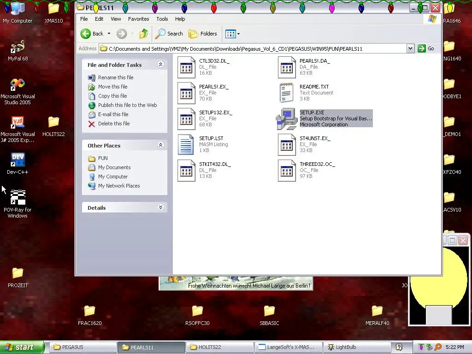Open My Documents in Other Places
The width and height of the screenshot is (472, 354).
pos(114,167)
